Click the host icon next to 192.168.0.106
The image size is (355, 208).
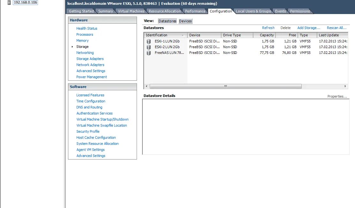tap(9, 3)
